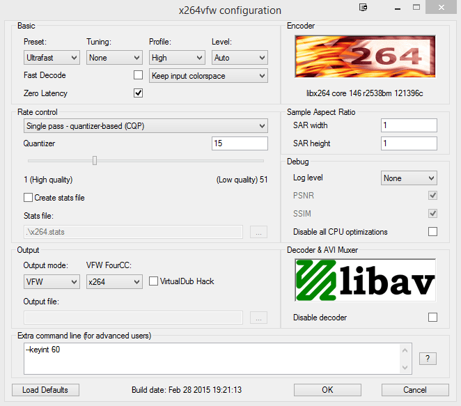
Task: Enable the Fast Decode checkbox
Action: click(138, 75)
